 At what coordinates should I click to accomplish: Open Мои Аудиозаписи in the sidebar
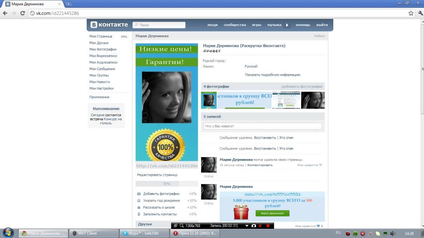[103, 62]
